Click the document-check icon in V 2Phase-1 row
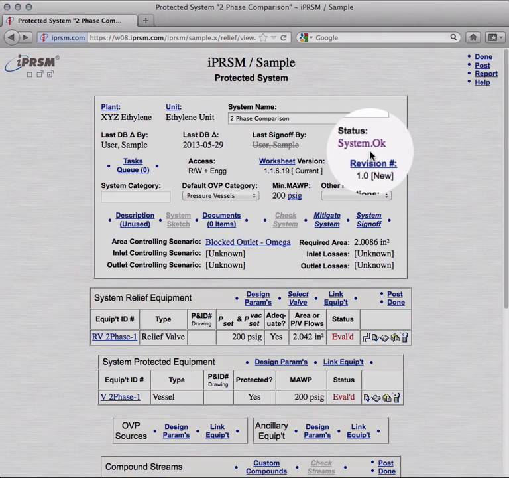The height and width of the screenshot is (478, 509). pyautogui.click(x=367, y=398)
